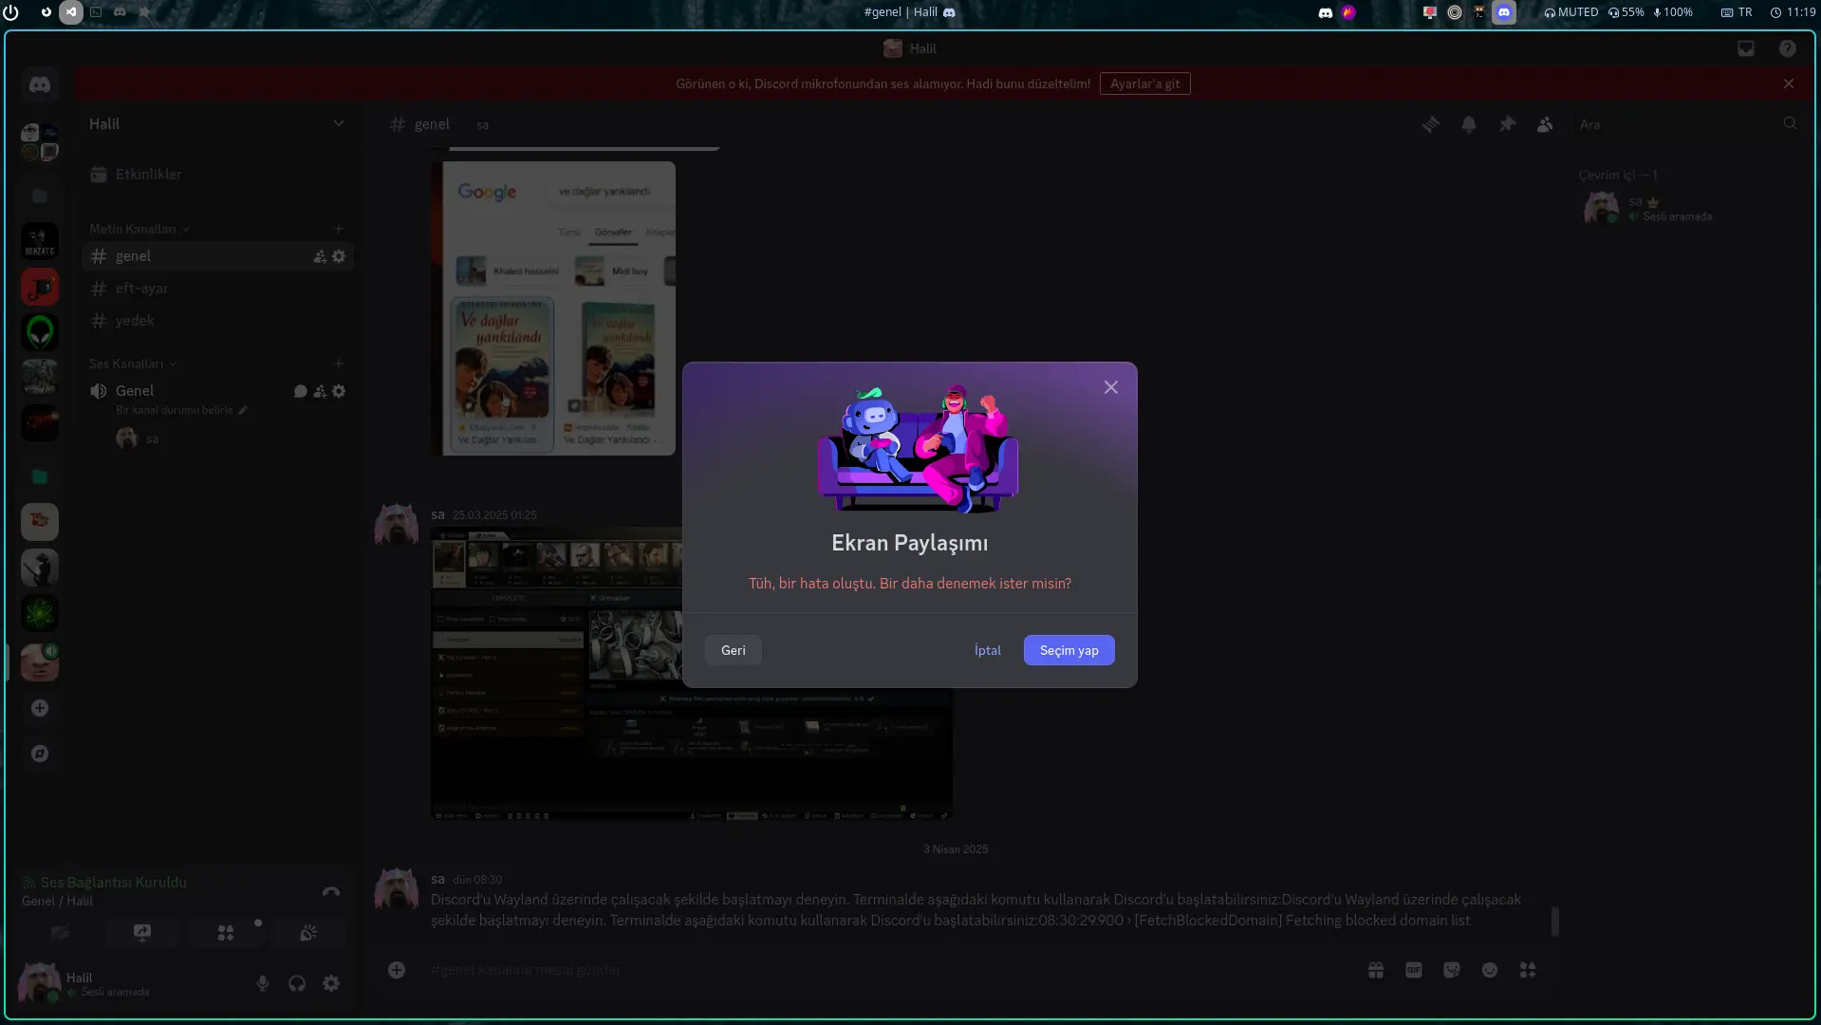Open the Google search image attachment
The height and width of the screenshot is (1025, 1821).
click(553, 308)
